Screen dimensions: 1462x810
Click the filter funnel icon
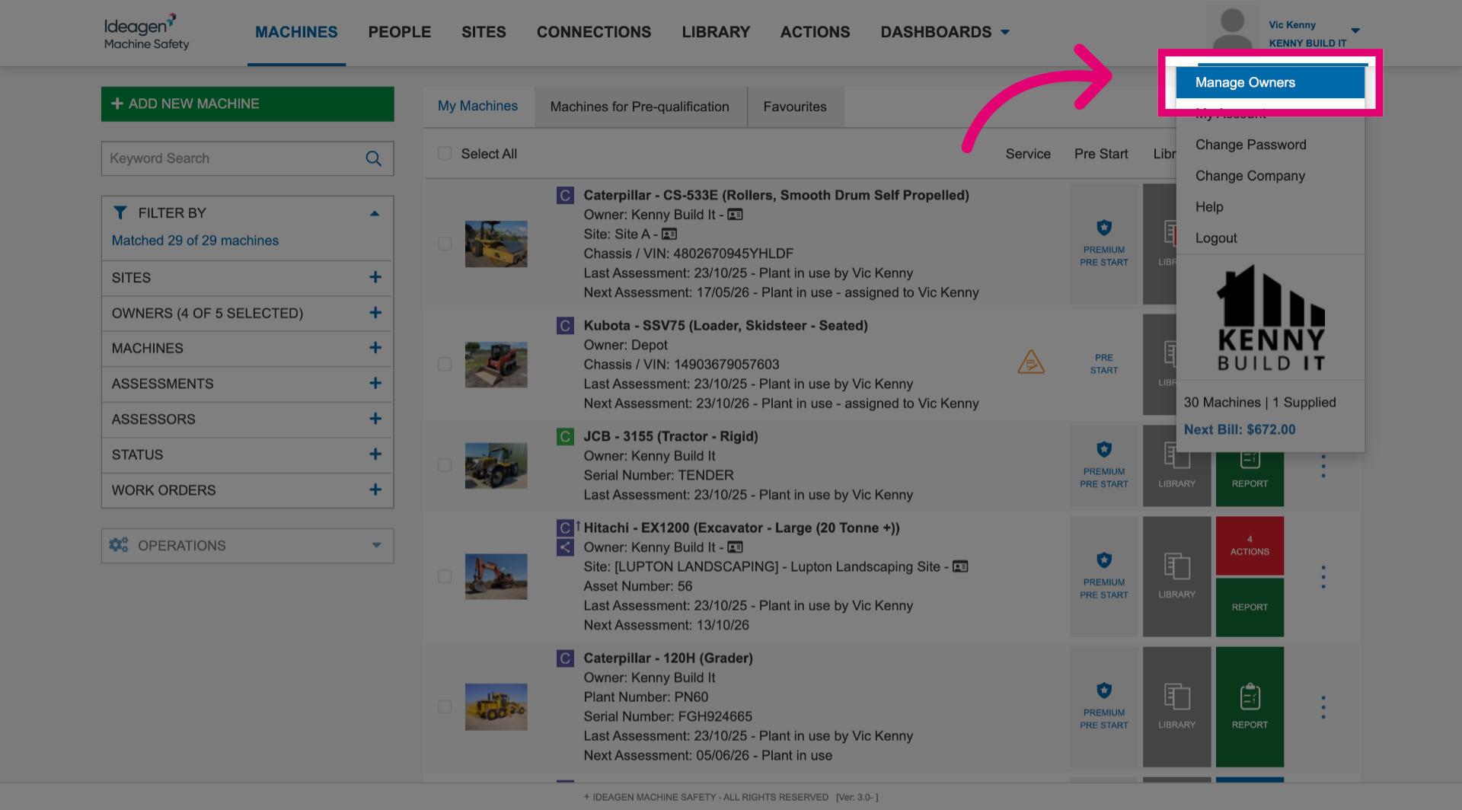pos(120,212)
